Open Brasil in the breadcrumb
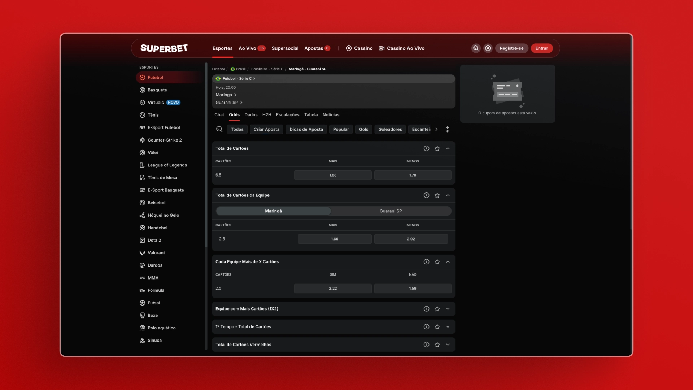693x390 pixels. pos(238,69)
